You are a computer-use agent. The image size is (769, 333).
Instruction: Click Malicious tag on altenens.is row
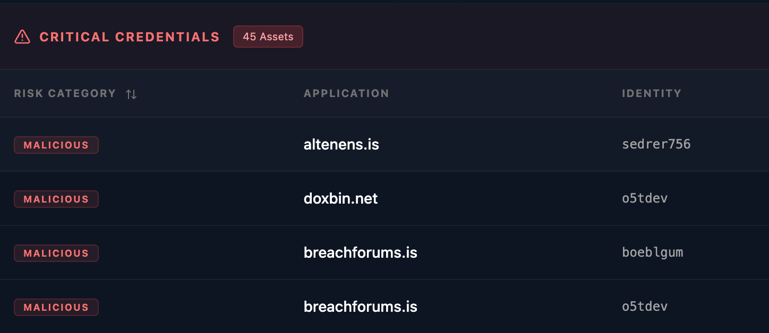point(56,145)
